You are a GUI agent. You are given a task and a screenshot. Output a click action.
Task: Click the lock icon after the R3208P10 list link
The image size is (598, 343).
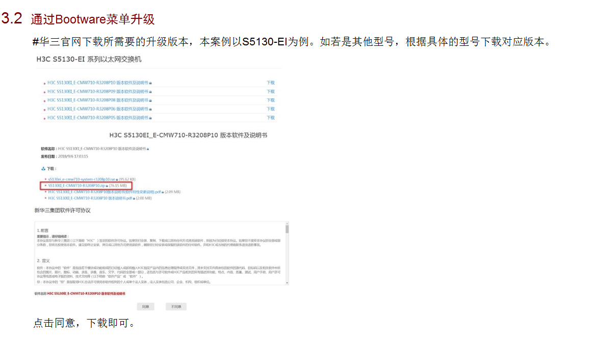point(150,83)
